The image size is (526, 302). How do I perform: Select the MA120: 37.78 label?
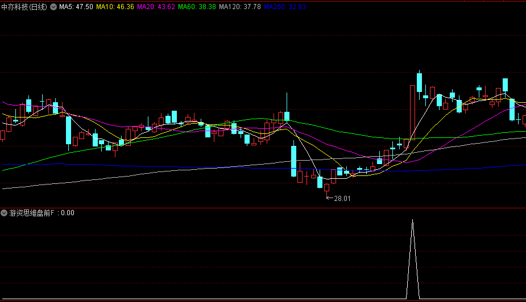240,7
